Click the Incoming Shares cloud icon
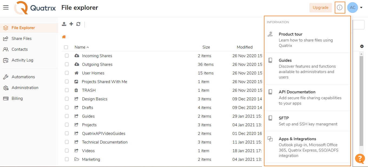This screenshot has height=167, width=368. (x=77, y=56)
